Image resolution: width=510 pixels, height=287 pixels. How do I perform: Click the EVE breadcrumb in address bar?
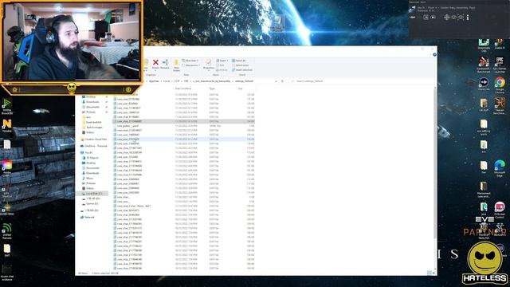coord(186,81)
